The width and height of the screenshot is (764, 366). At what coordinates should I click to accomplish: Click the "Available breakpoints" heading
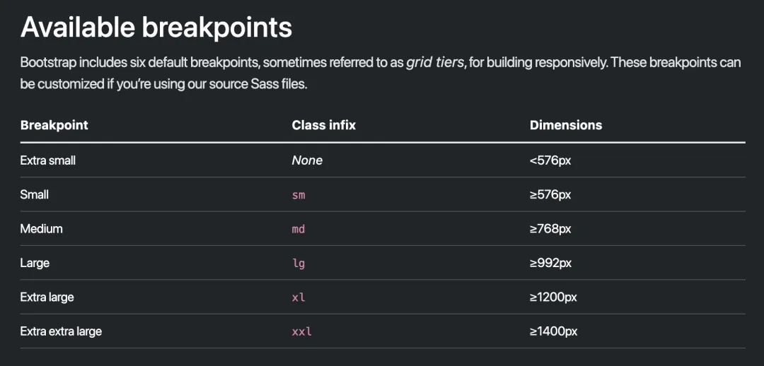pos(156,28)
